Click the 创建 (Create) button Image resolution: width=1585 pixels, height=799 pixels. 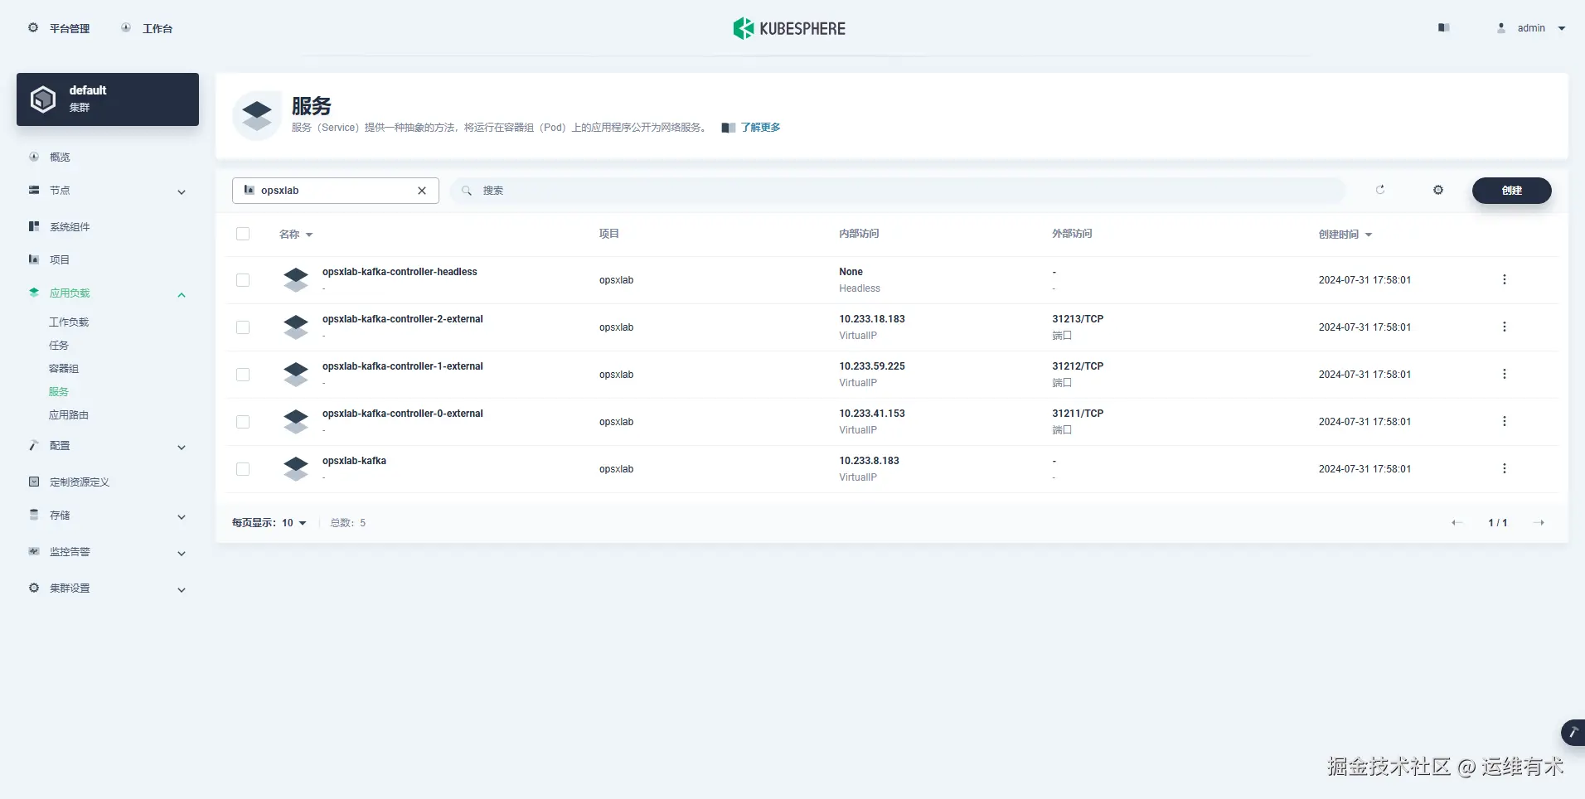[x=1510, y=191]
